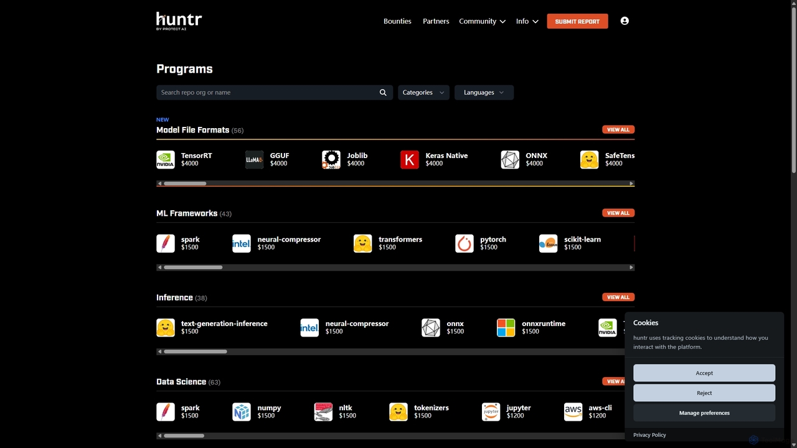
Task: Reject the tracking cookies
Action: 704,393
